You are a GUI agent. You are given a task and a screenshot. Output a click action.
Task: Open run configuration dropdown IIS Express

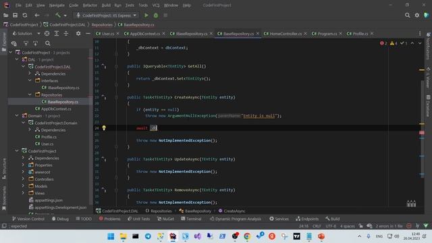[107, 16]
